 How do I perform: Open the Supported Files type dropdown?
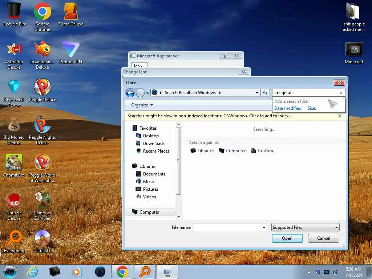click(305, 227)
